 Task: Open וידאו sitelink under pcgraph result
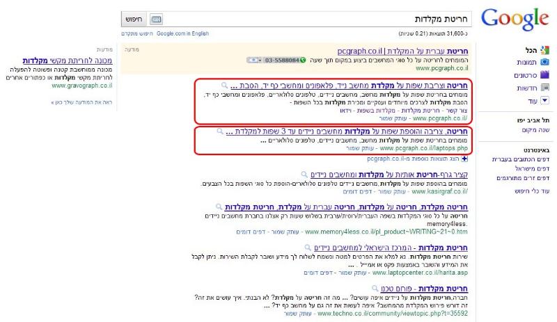pyautogui.click(x=345, y=111)
